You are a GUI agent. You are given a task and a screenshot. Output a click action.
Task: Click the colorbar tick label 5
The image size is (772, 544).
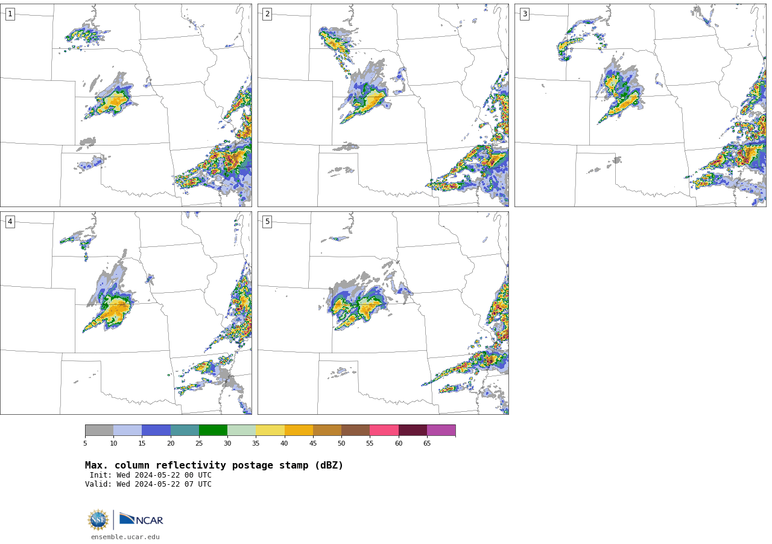point(85,443)
